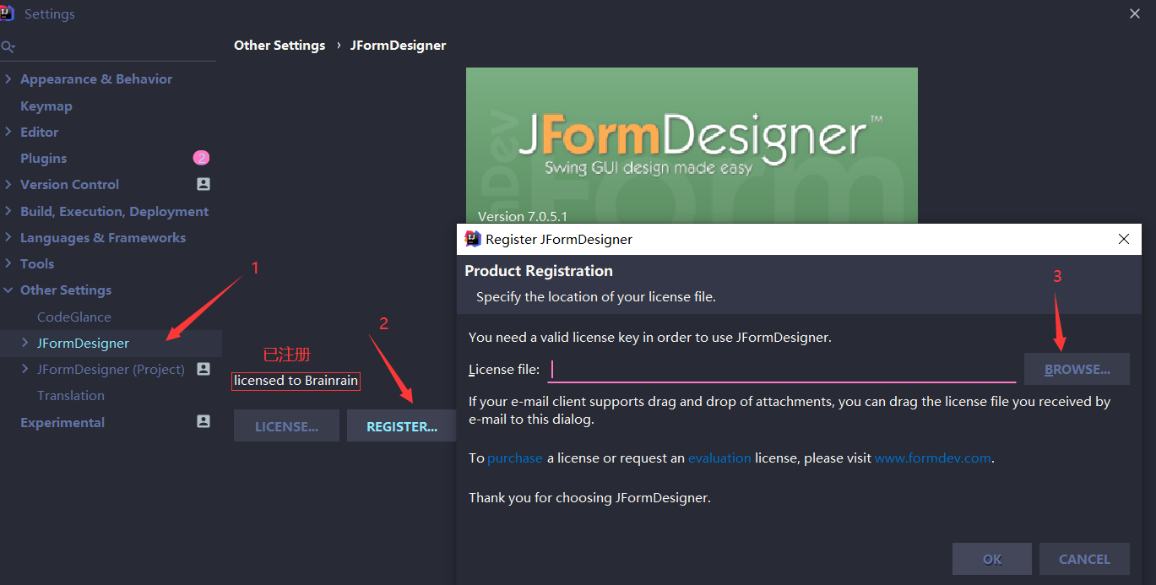Expand the Appearance & Behavior section

9,79
